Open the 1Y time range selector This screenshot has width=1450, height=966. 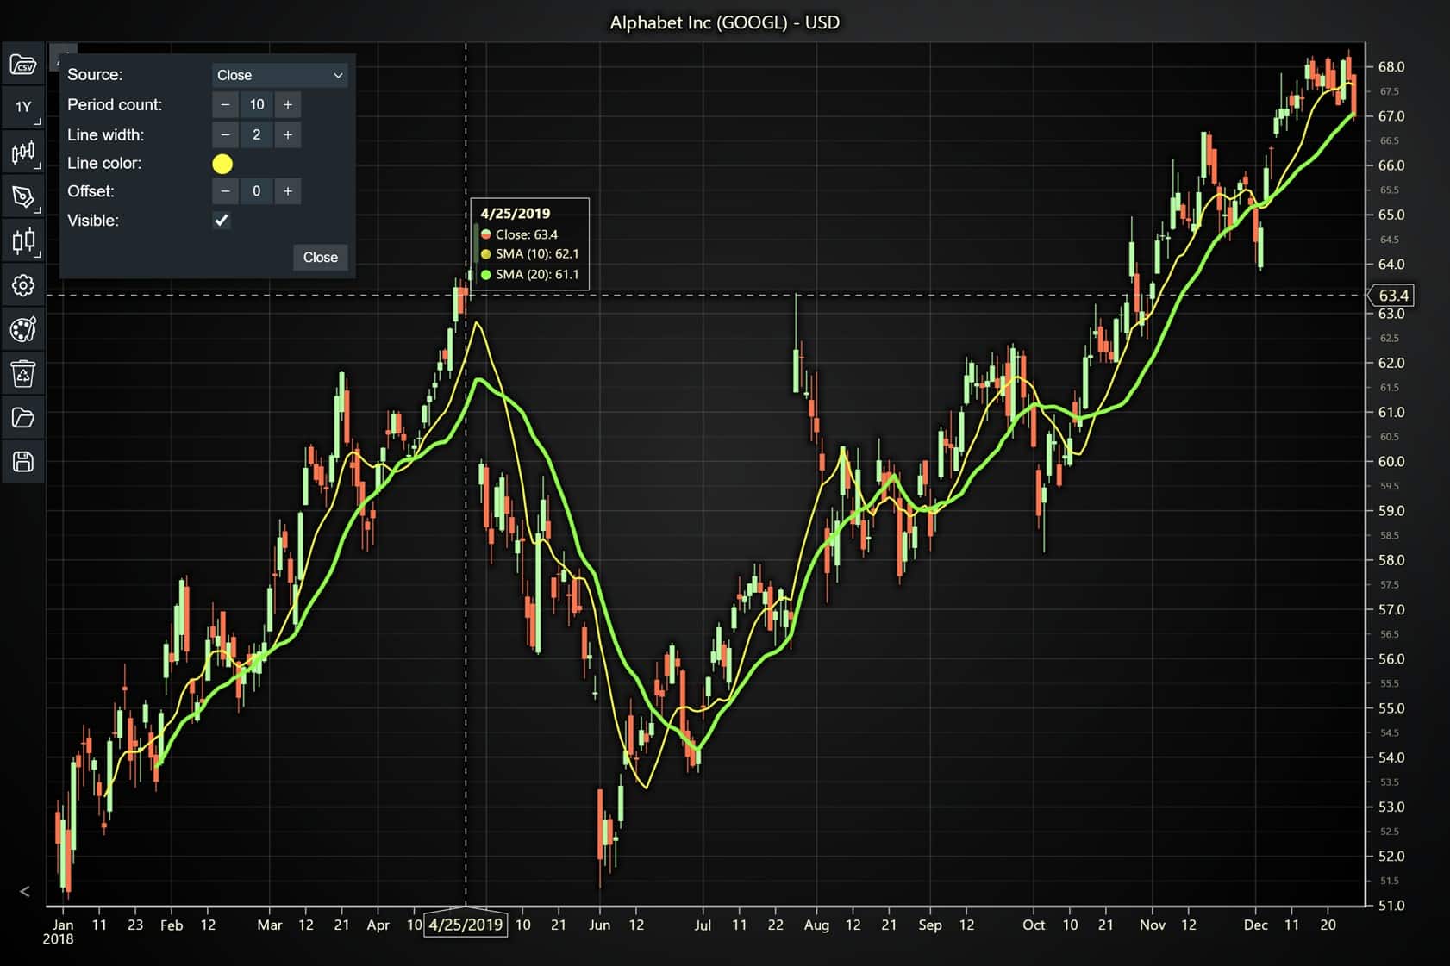click(x=23, y=108)
